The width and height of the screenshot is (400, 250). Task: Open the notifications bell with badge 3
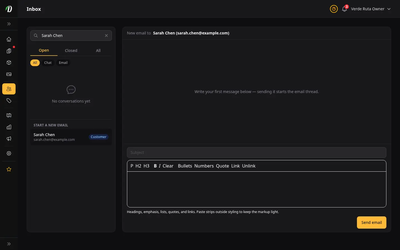click(344, 9)
